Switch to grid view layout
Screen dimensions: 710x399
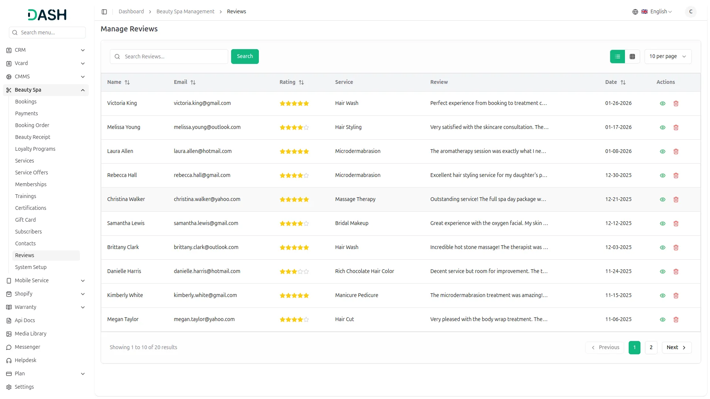point(632,57)
